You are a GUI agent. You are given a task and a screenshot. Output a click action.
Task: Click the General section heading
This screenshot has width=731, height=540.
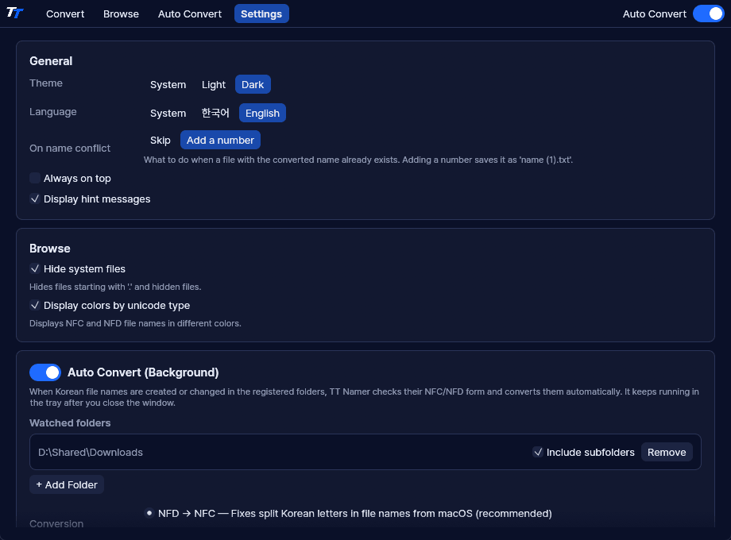[x=51, y=61]
